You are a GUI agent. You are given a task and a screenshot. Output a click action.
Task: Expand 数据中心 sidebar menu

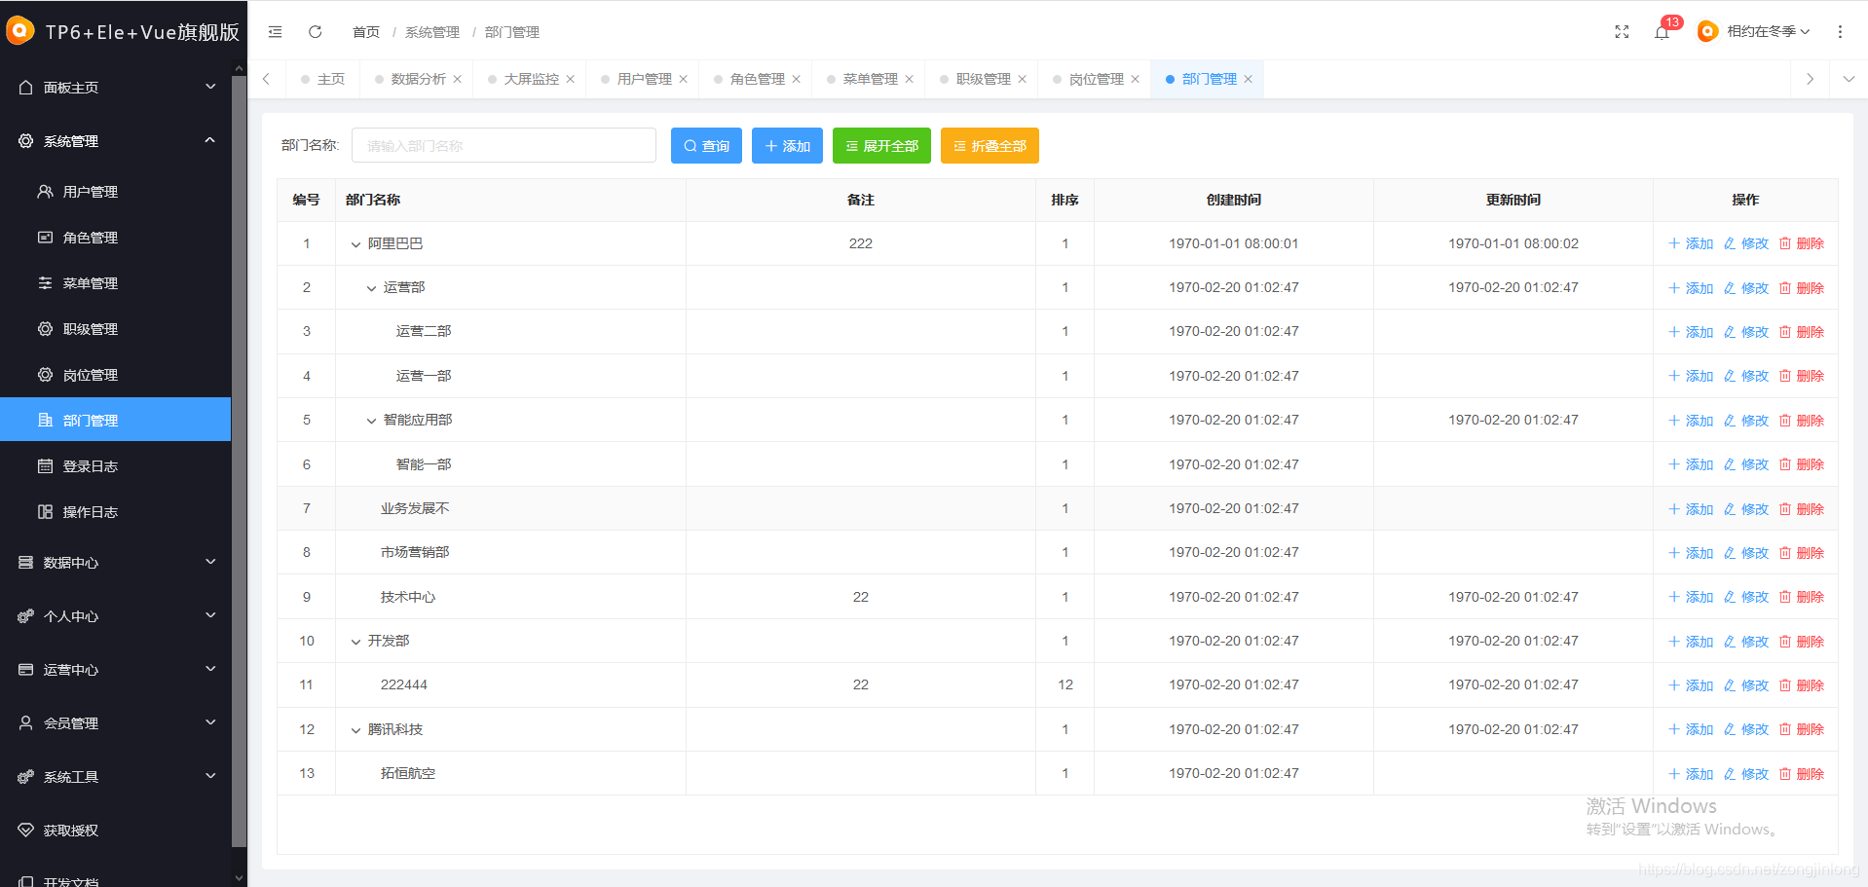coord(115,563)
